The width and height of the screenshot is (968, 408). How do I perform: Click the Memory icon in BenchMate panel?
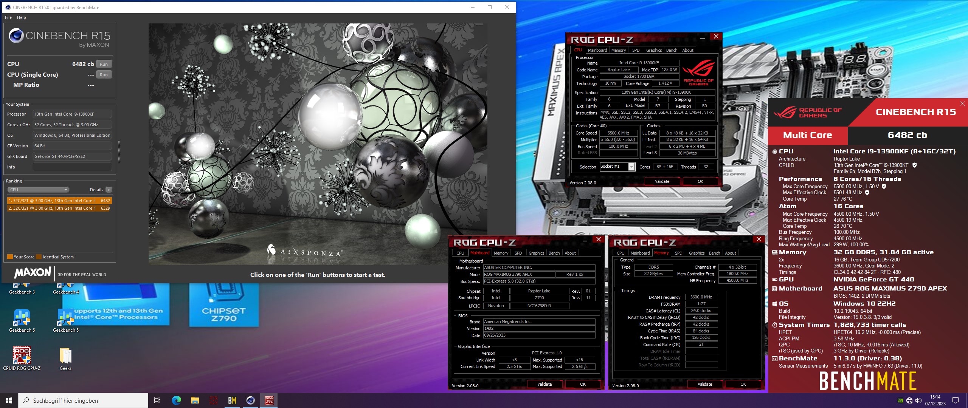tap(774, 252)
